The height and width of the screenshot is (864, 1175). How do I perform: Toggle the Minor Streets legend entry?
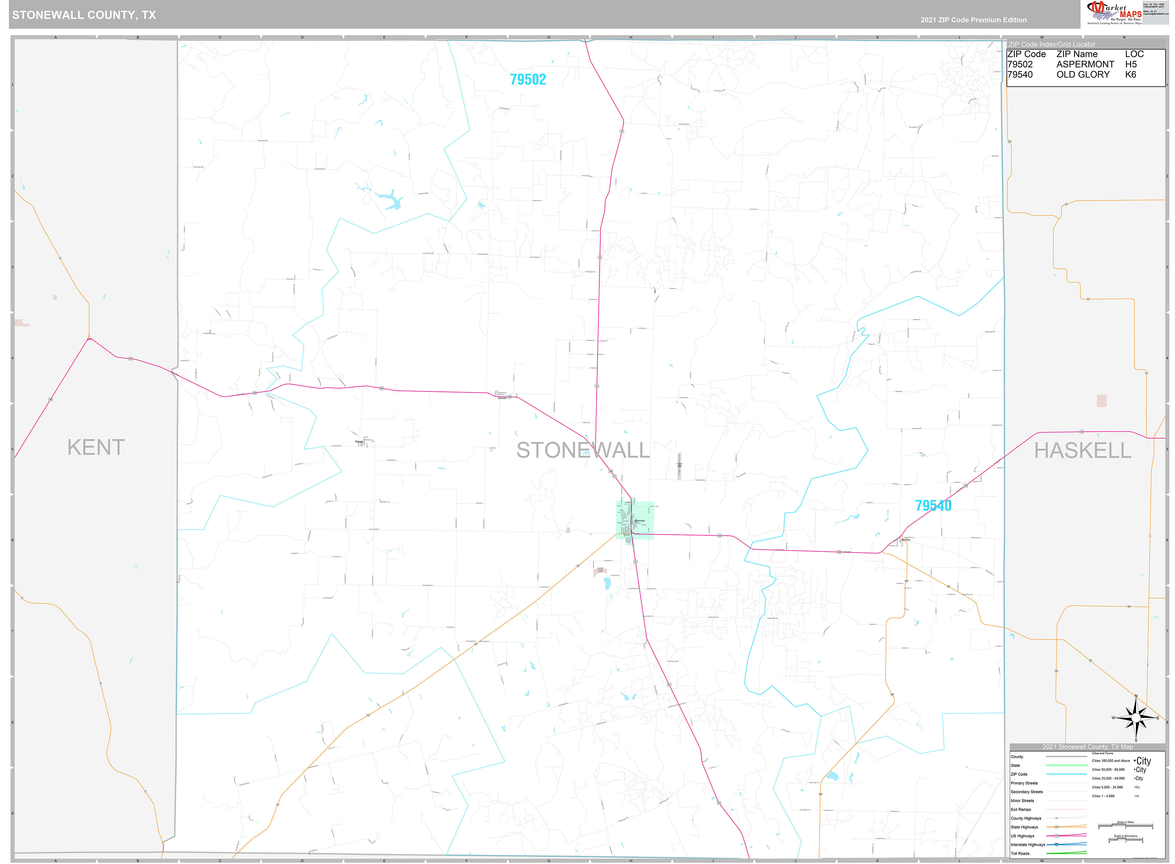(x=1023, y=801)
